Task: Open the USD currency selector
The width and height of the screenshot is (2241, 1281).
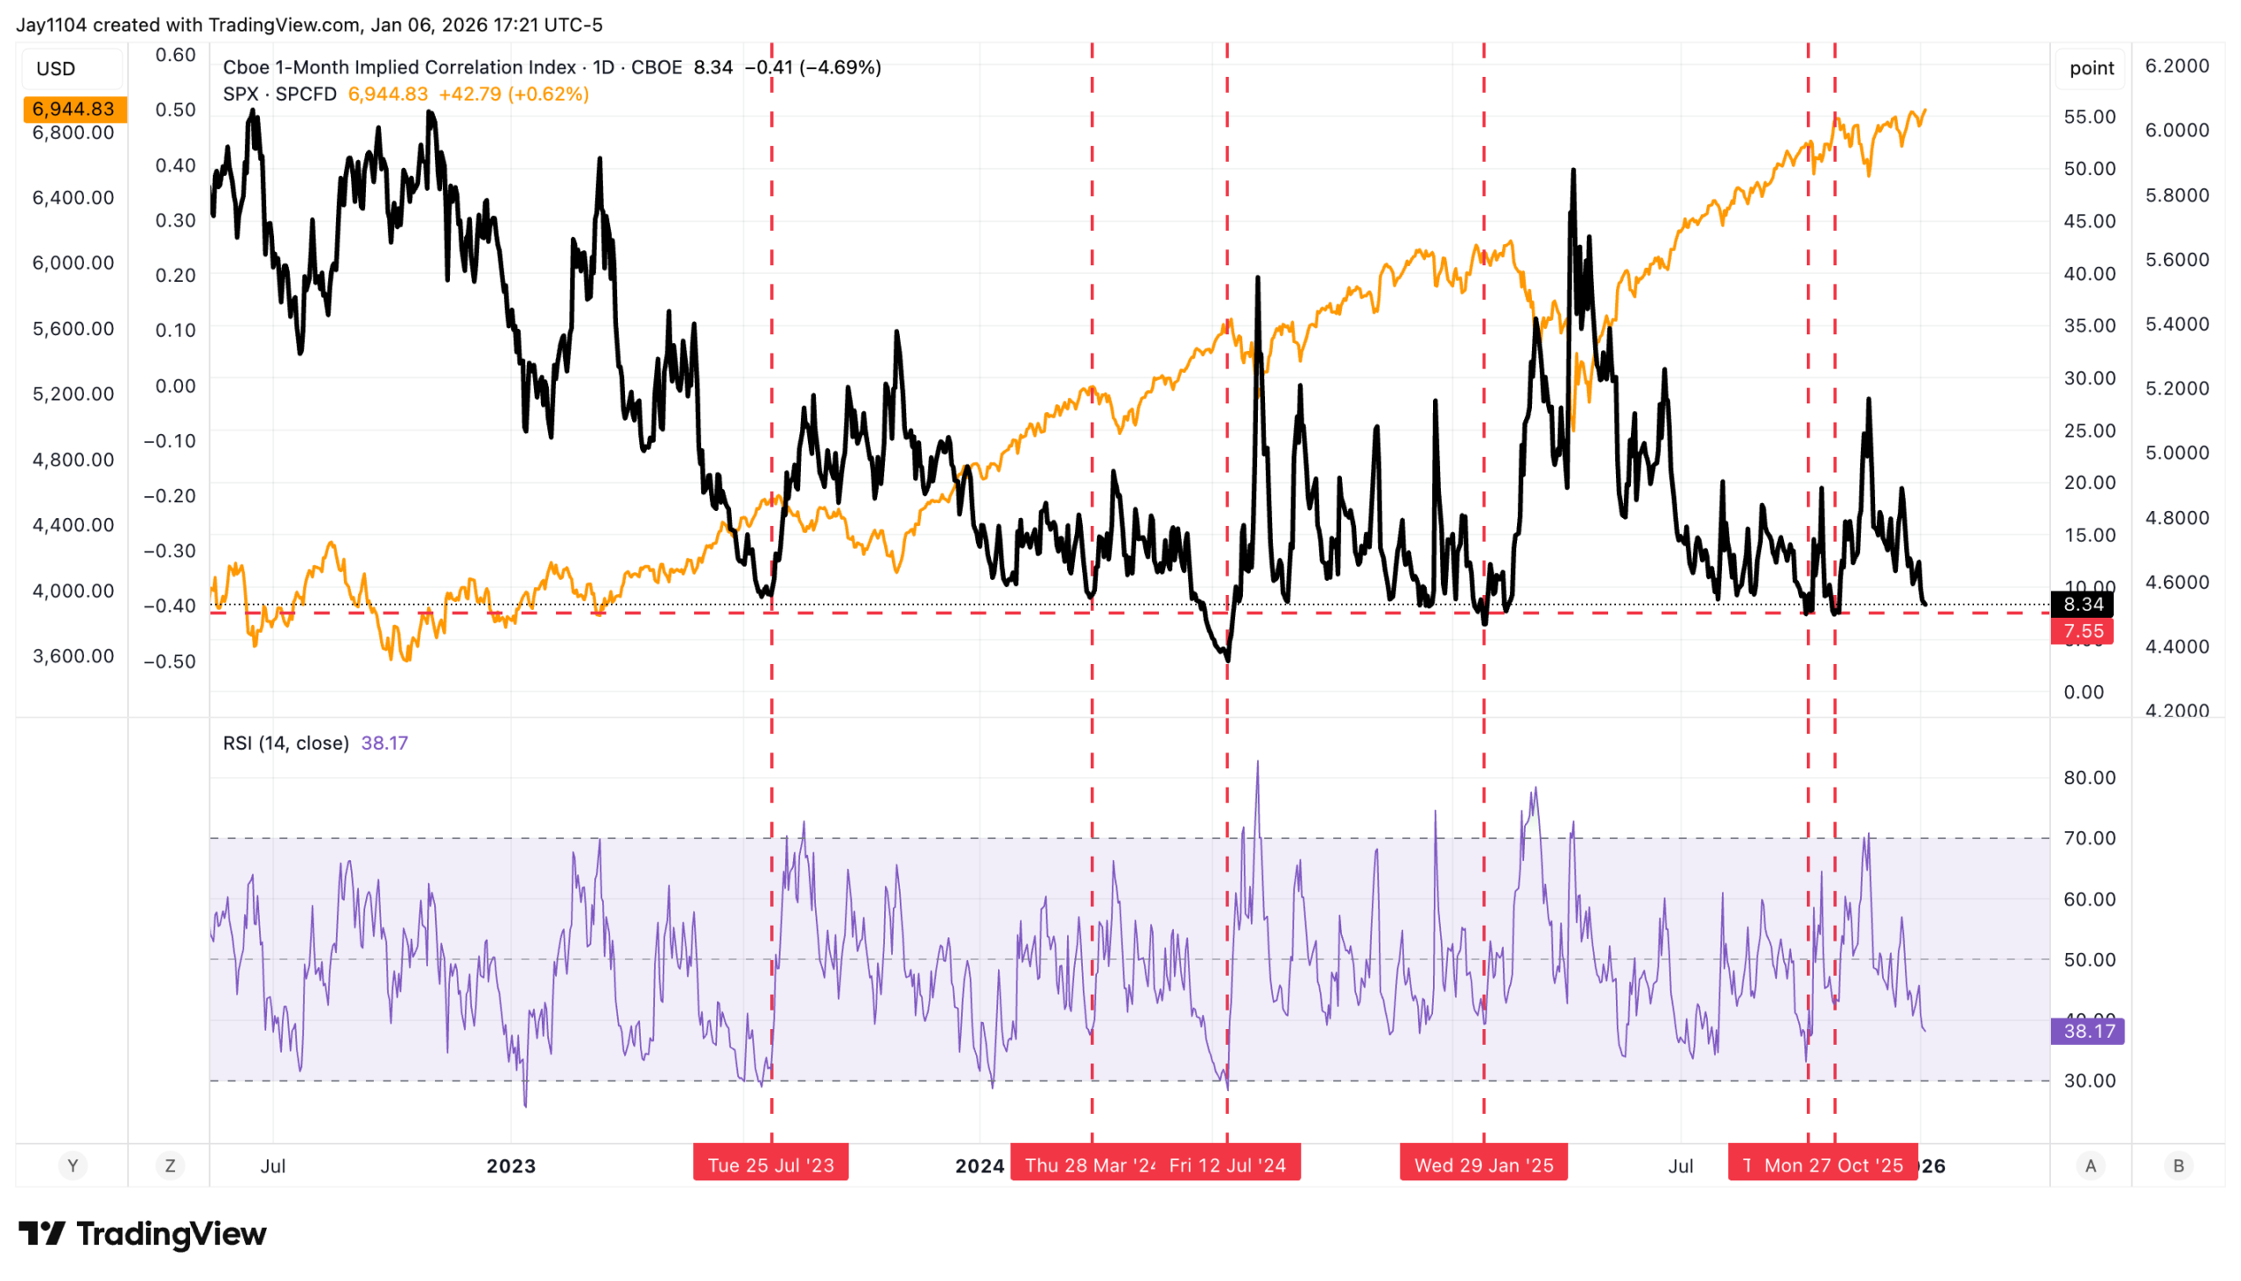Action: 56,68
